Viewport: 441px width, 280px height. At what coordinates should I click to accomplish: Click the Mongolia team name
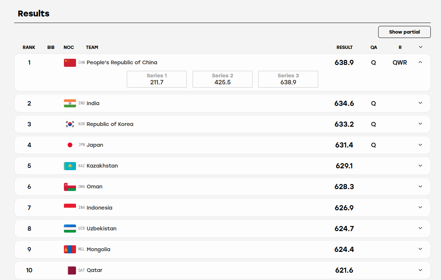pos(99,249)
